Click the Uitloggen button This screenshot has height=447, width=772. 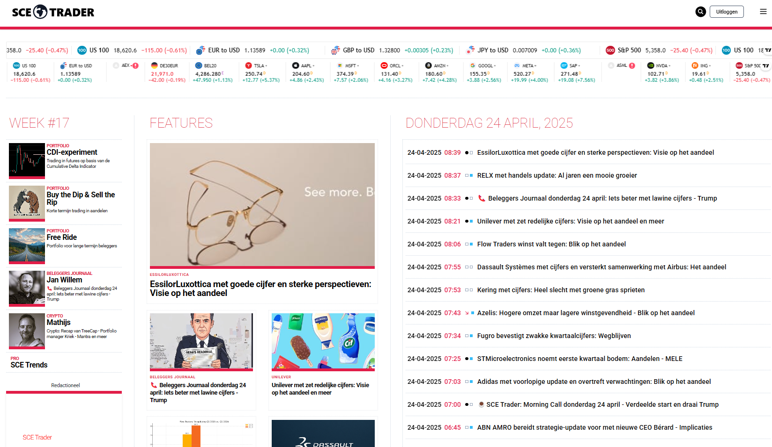727,12
